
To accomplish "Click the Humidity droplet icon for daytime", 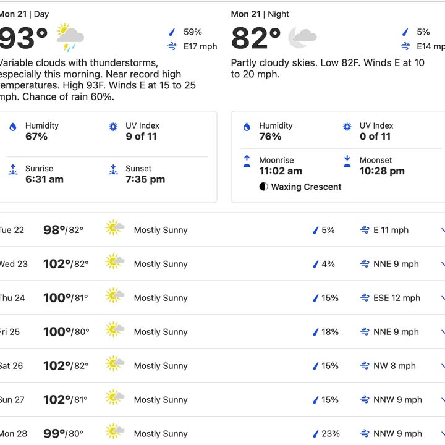I will tap(13, 127).
